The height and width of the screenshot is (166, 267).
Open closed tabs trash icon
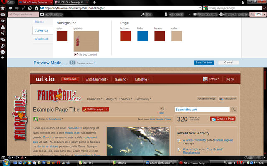[x=243, y=2]
